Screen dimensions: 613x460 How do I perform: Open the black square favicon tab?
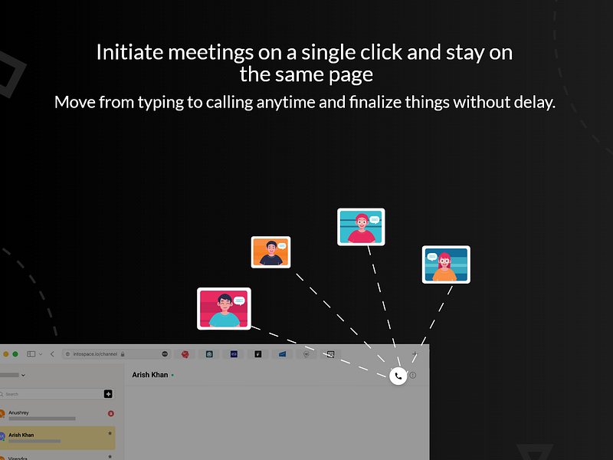coord(258,354)
